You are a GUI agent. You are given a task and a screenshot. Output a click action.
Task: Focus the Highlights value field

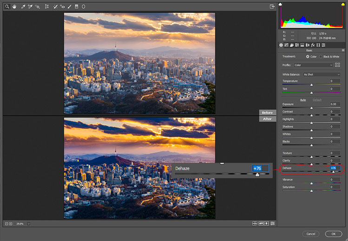tap(335, 119)
